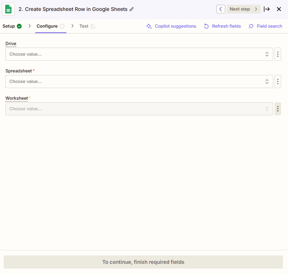Expand the Worksheet dropdown
This screenshot has width=288, height=274.
tap(139, 109)
